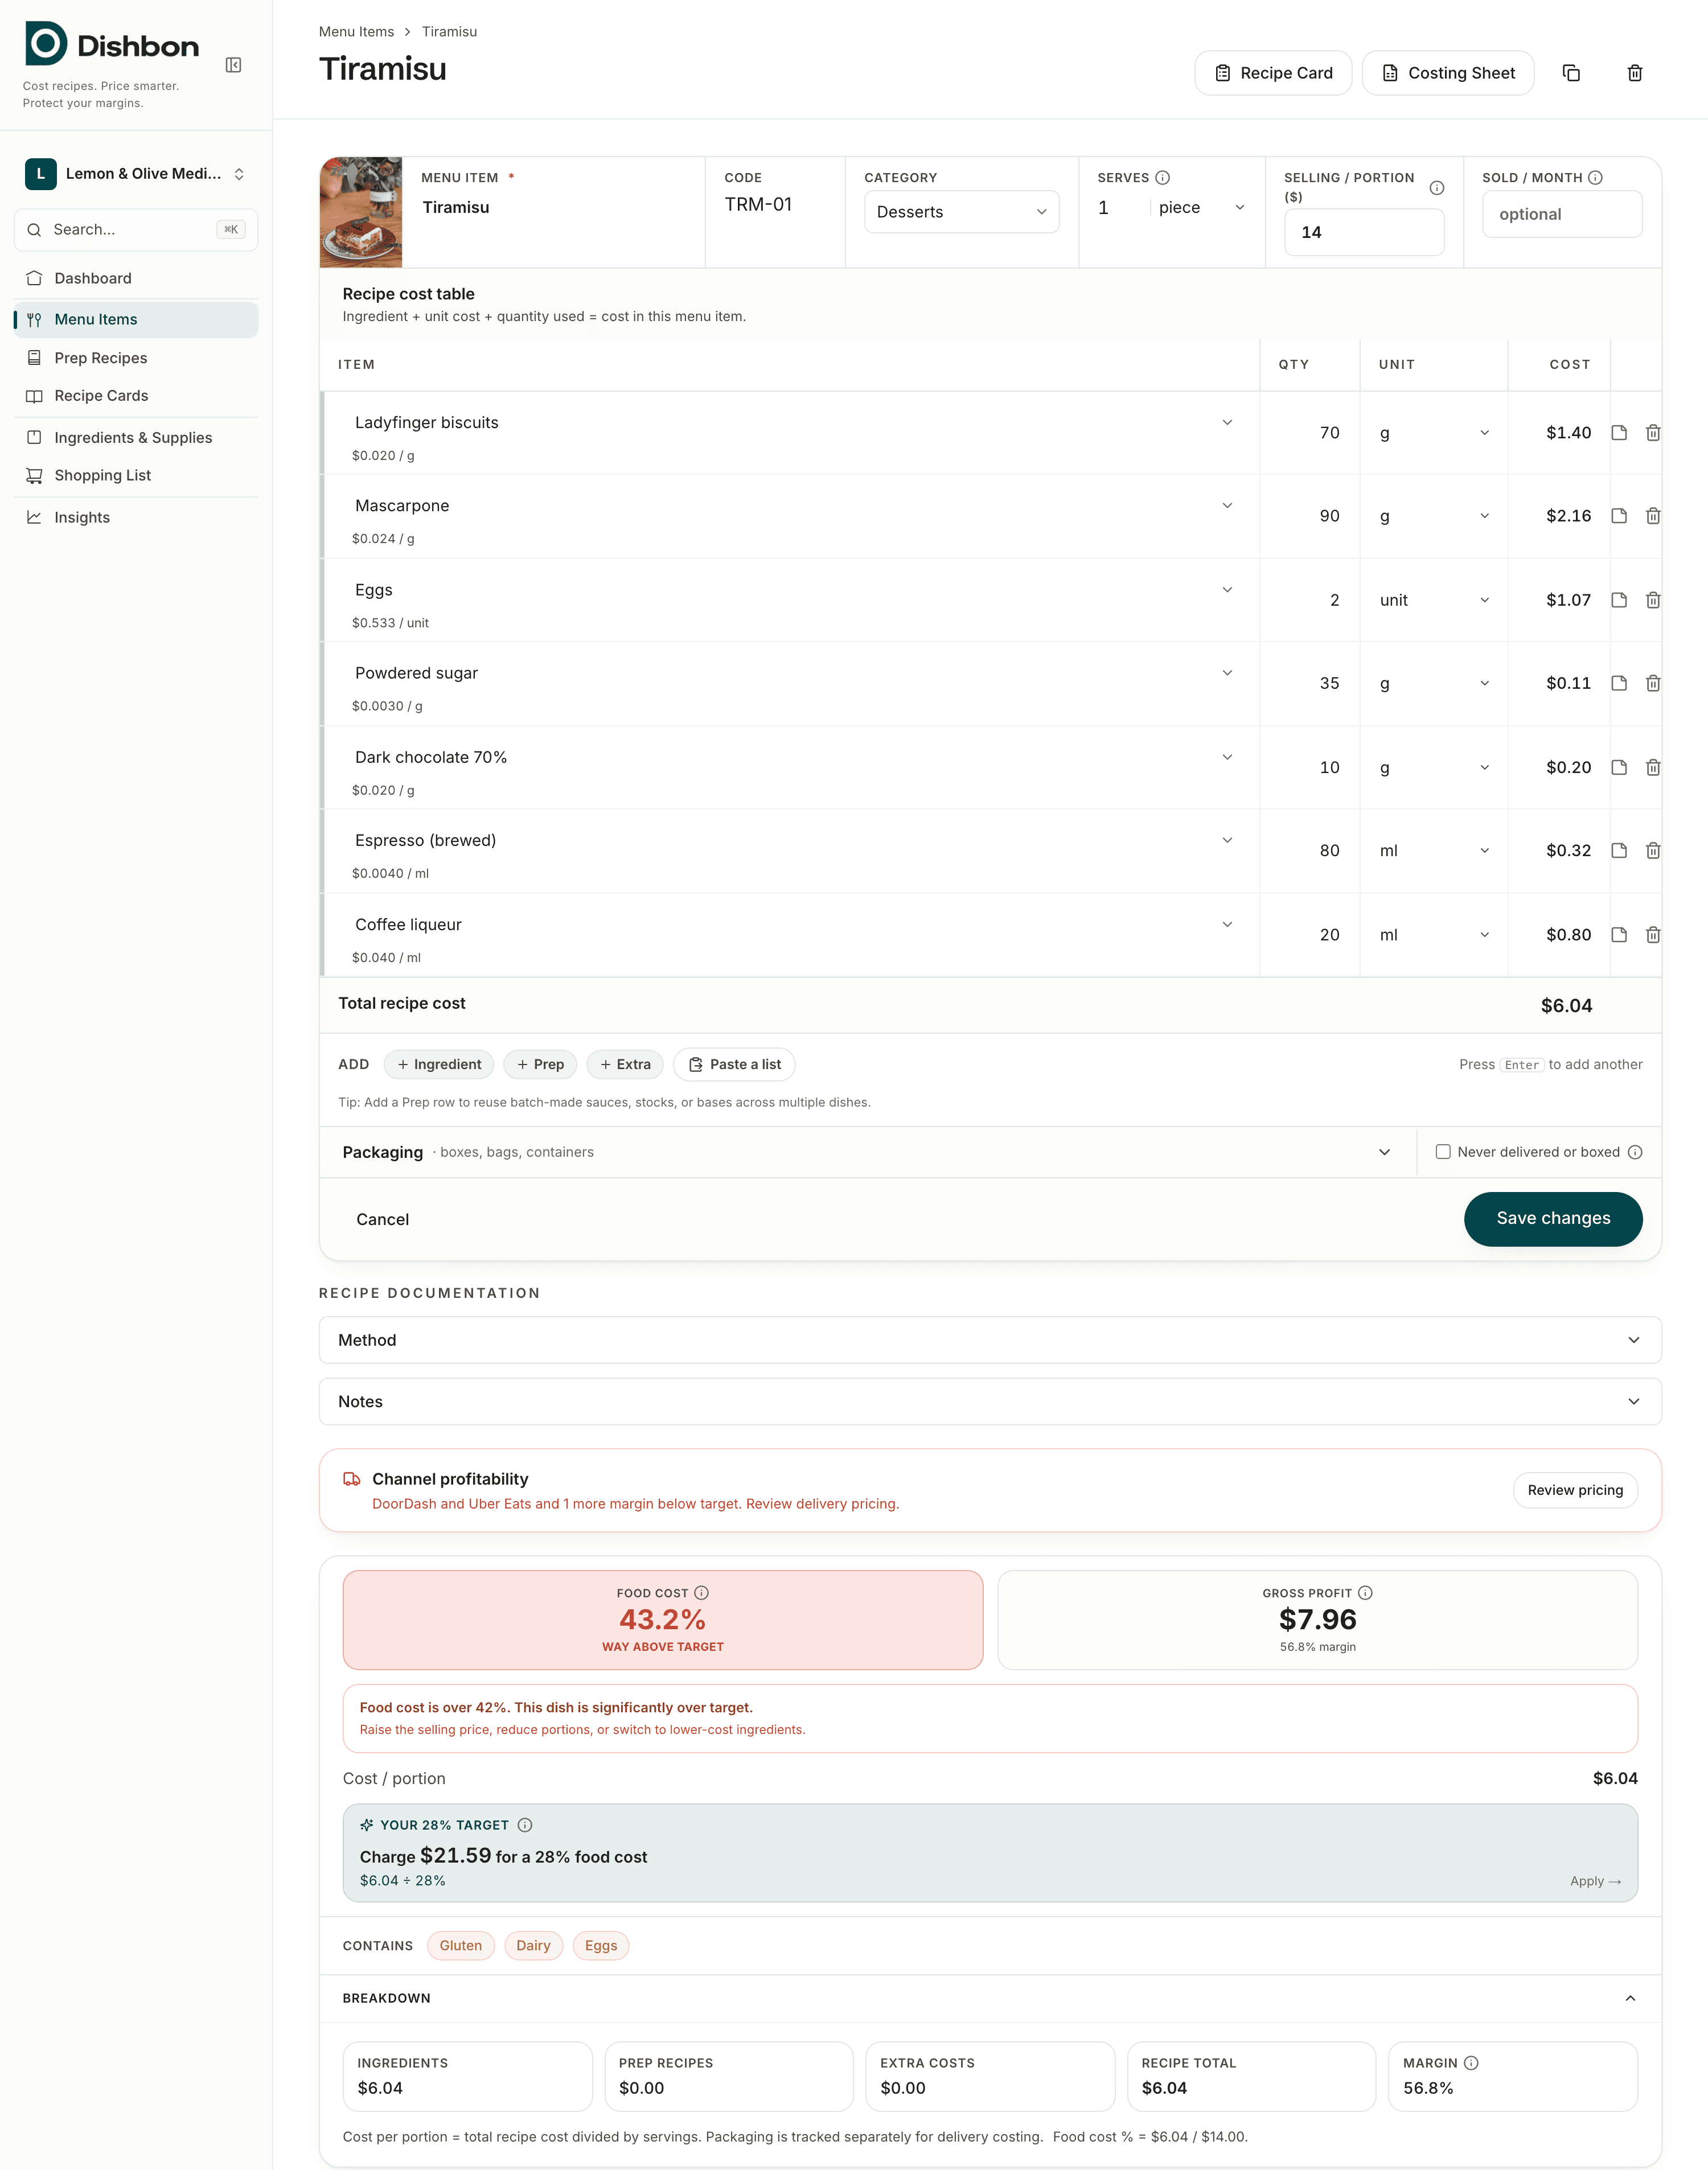Open note icon for Espresso (brewed) row

pyautogui.click(x=1619, y=850)
